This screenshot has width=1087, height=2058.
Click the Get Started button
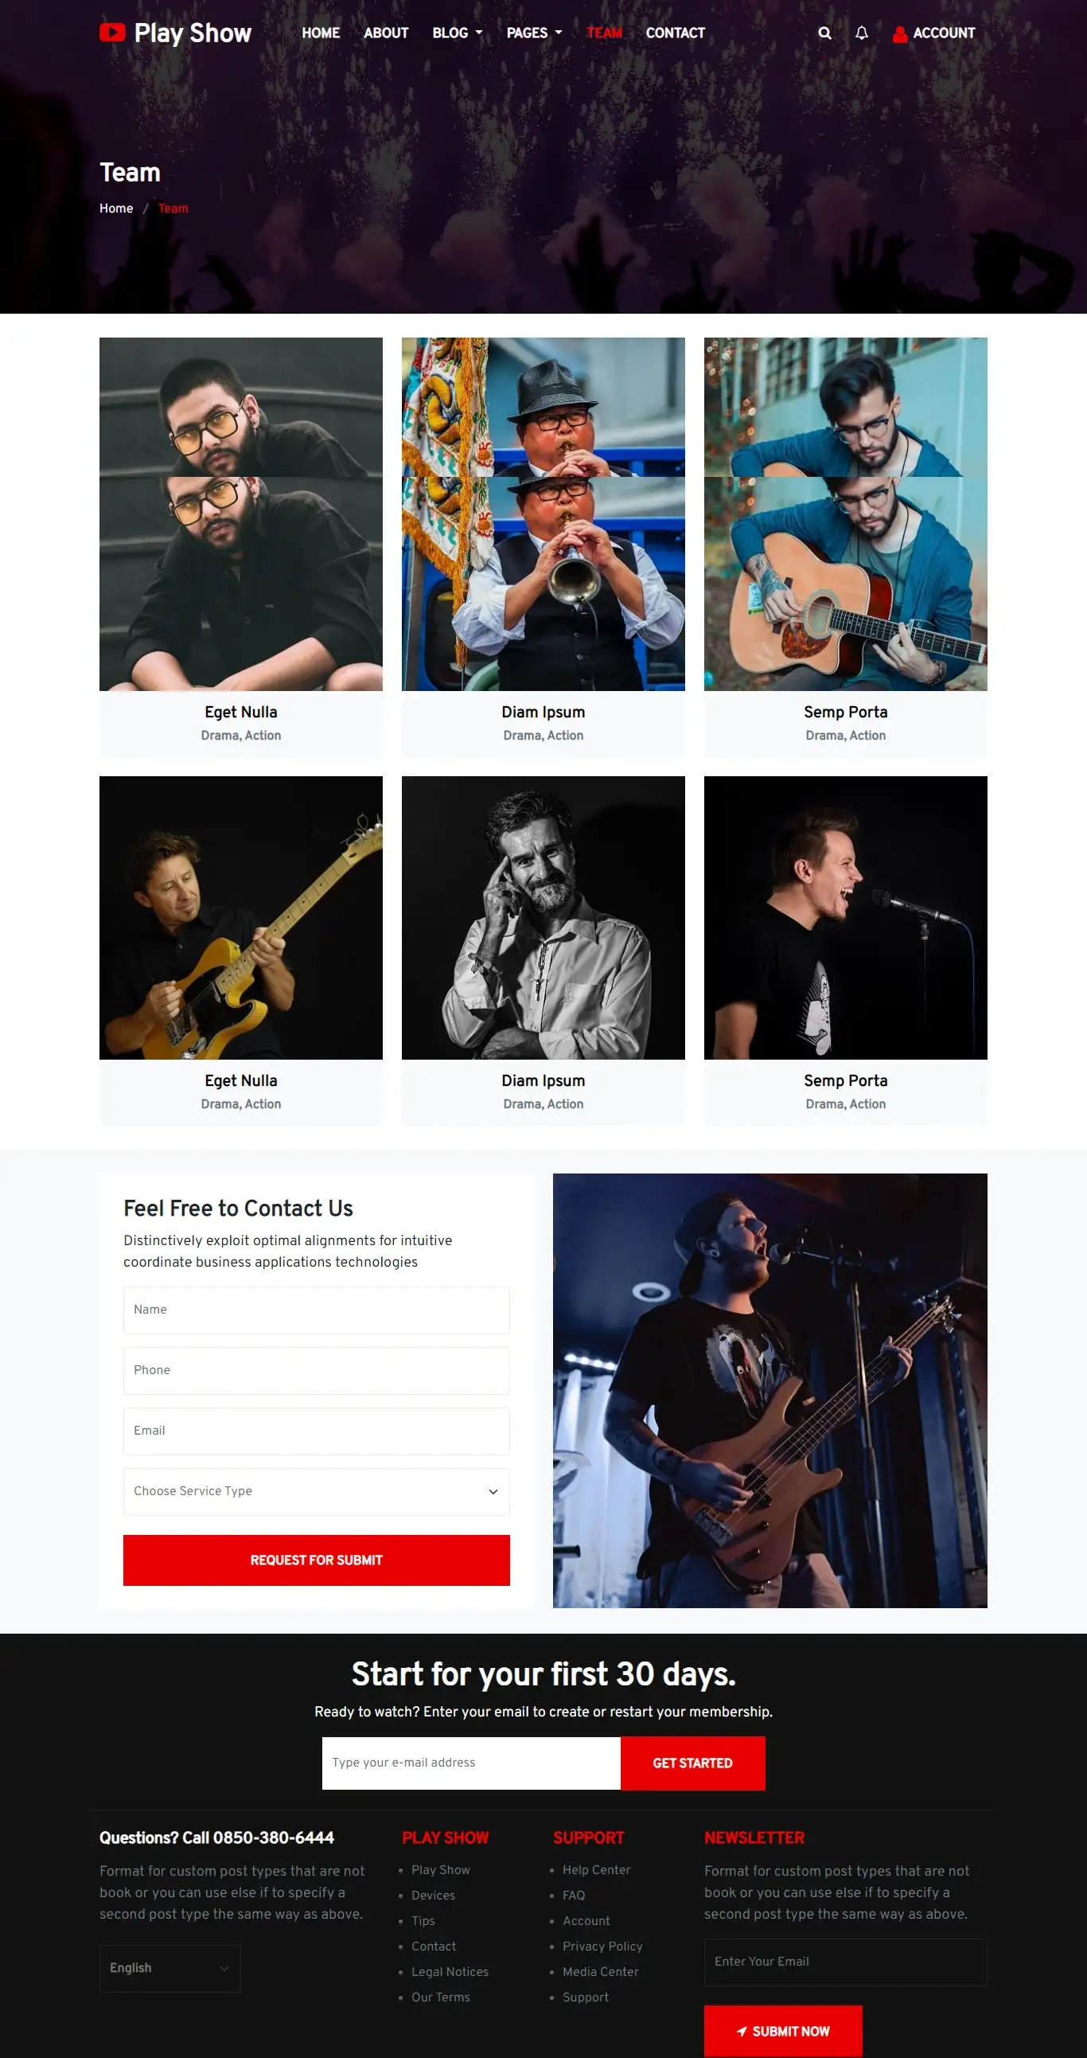point(692,1763)
